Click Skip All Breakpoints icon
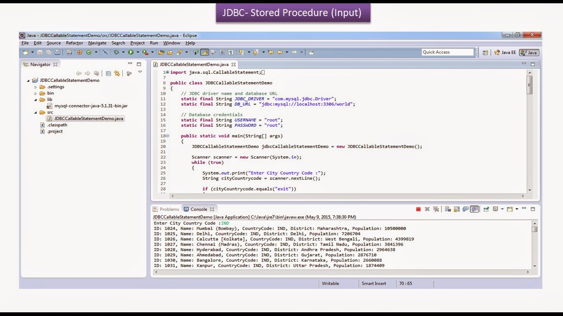Viewport: 563px width, 316px height. coord(105,52)
